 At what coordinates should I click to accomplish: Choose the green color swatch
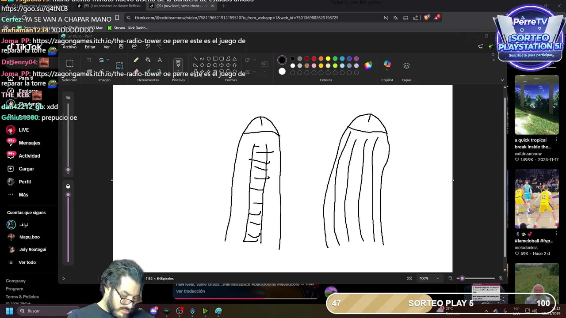tap(335, 58)
